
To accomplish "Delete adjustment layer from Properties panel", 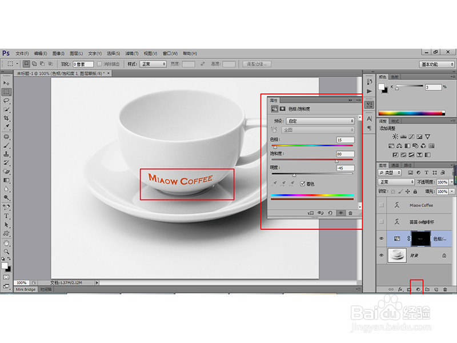I will click(x=350, y=213).
